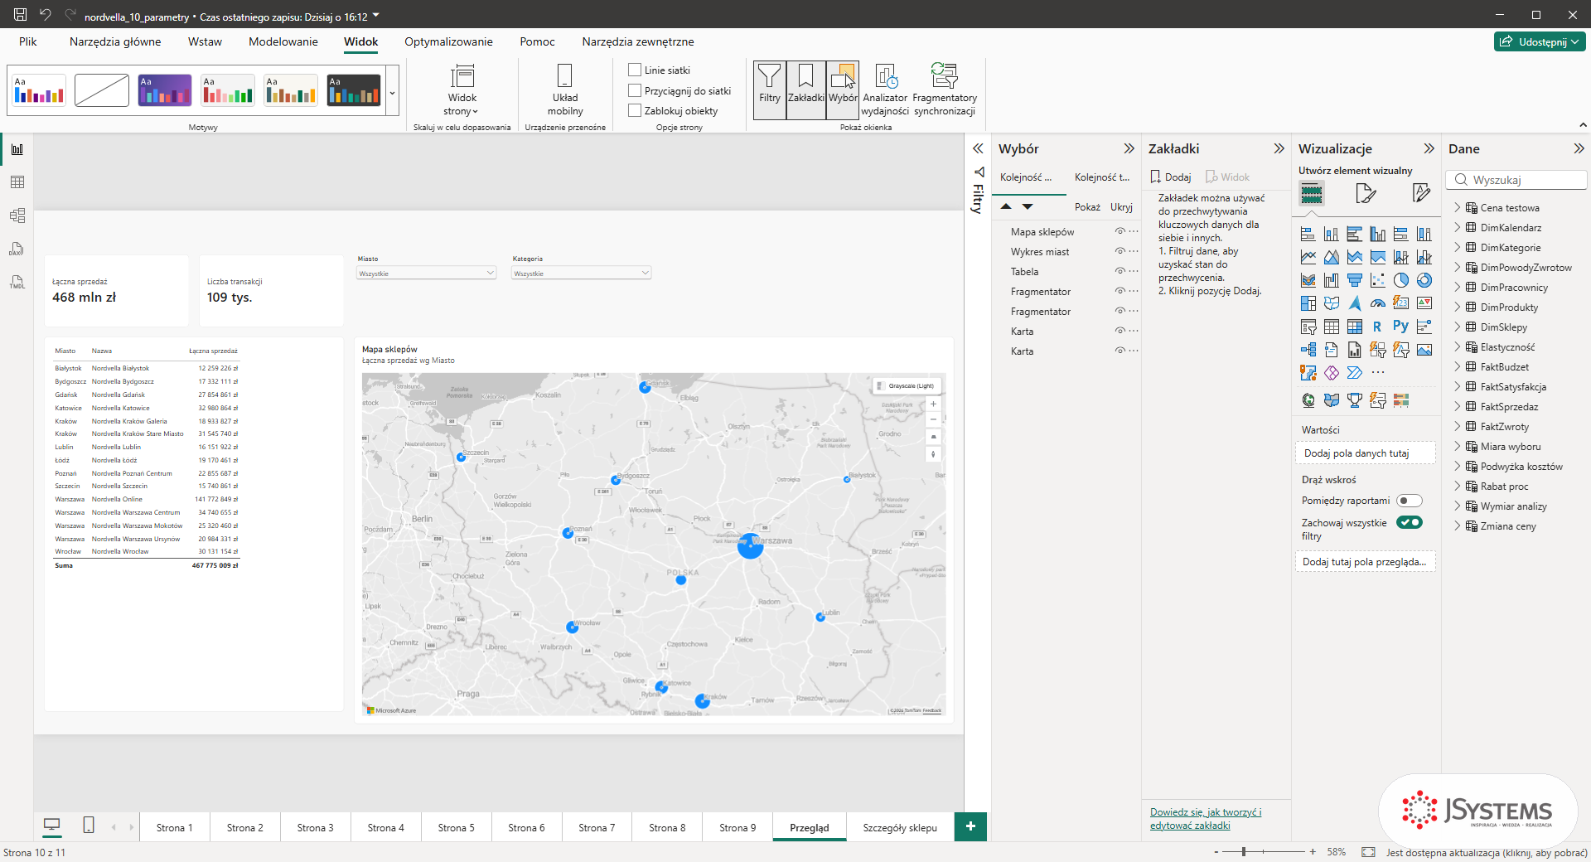Hide the Mapa sklepów layer
The height and width of the screenshot is (862, 1591).
[x=1120, y=231]
